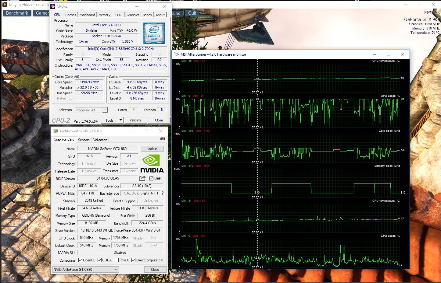Open the NVIDIA GeForce GTX 980 GPU selector
The height and width of the screenshot is (283, 441).
pos(86,269)
